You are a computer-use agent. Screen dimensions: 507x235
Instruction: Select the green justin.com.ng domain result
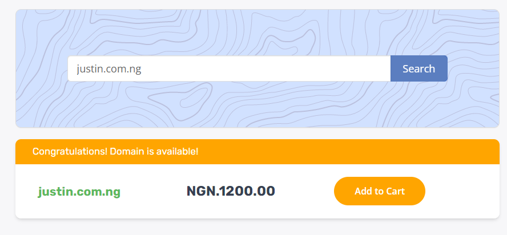coord(79,192)
